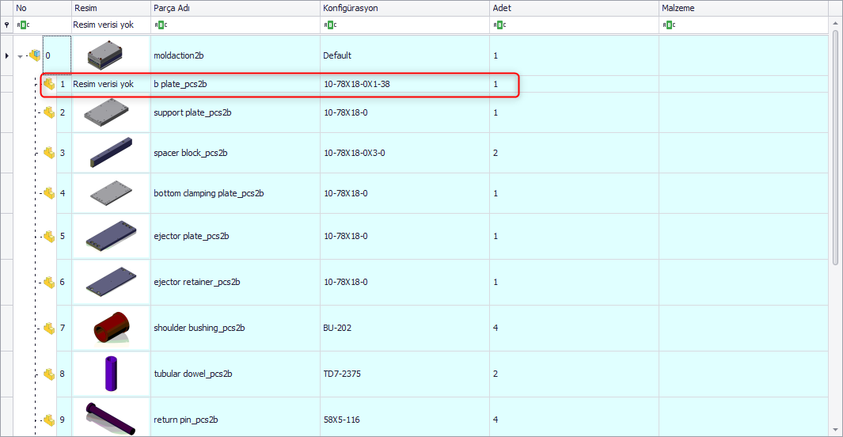This screenshot has width=843, height=437.
Task: Open filter operator icon in Adet column
Action: click(499, 25)
